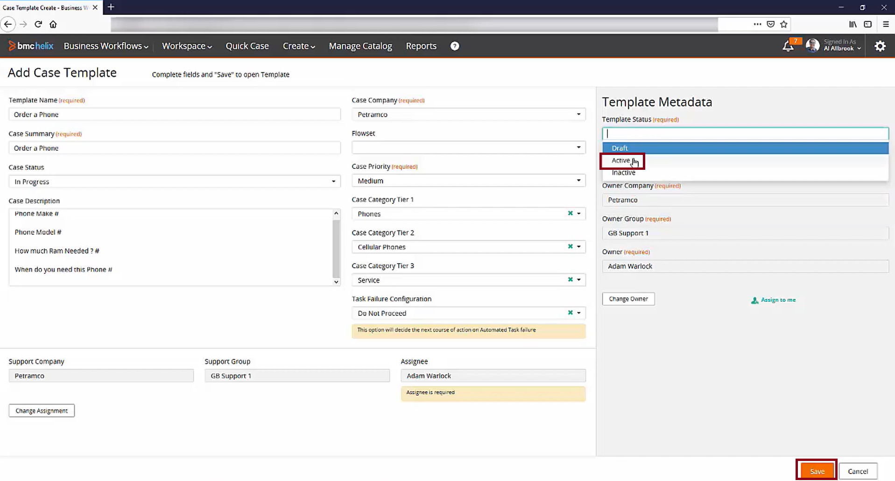The height and width of the screenshot is (481, 895).
Task: Clear the Case Category Tier 3 value
Action: [x=570, y=279]
